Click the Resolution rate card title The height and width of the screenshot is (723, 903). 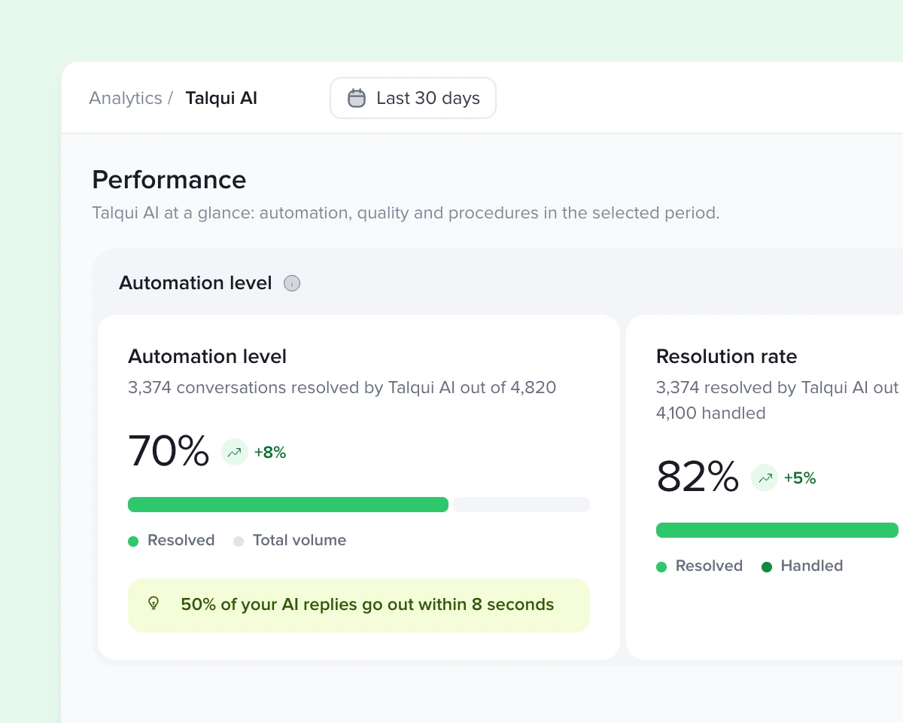tap(727, 356)
